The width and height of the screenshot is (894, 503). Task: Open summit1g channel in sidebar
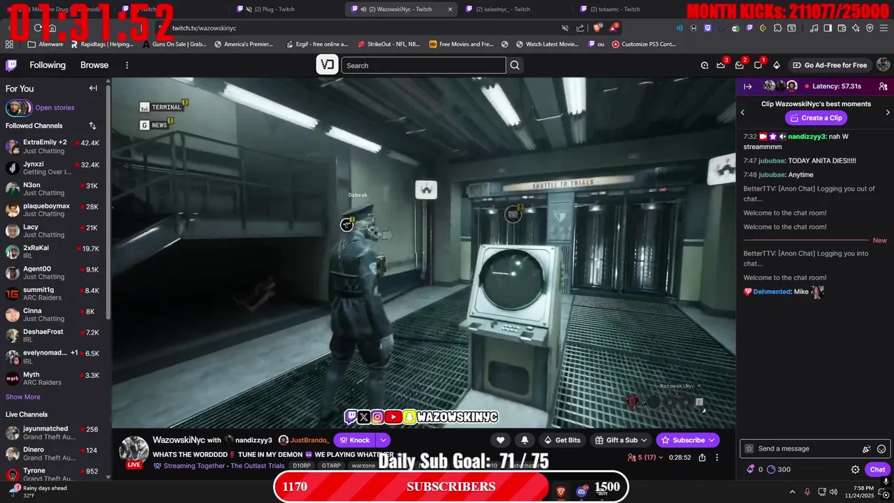[x=53, y=293]
